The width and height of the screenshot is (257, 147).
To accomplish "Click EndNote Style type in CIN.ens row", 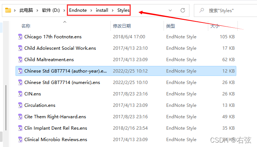I will tap(181, 94).
